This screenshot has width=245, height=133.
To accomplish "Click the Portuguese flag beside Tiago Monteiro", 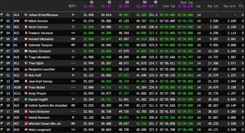I will pos(26,57).
